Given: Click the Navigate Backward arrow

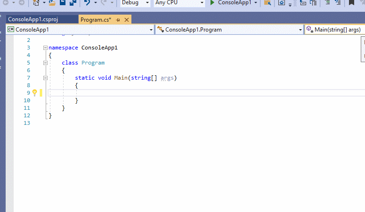Looking at the screenshot, I should (6, 2).
